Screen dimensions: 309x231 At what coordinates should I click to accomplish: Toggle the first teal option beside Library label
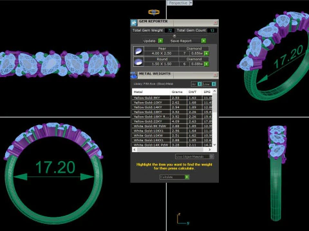[200, 84]
